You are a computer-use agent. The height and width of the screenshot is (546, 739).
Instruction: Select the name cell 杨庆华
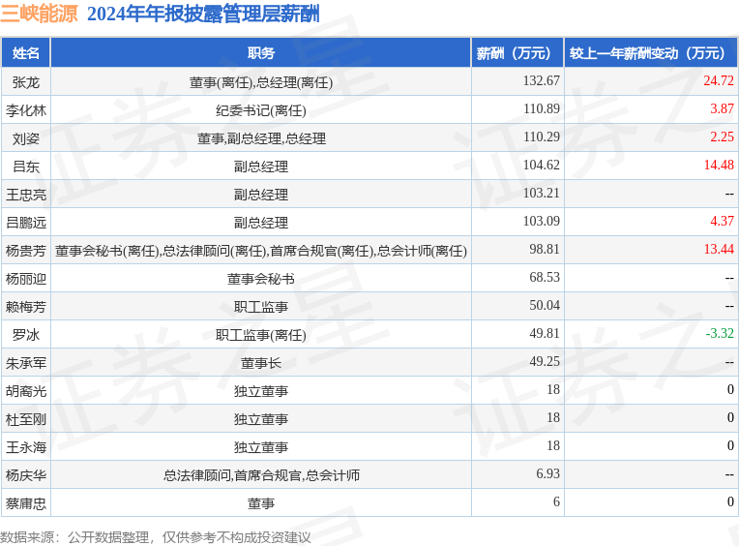[26, 475]
